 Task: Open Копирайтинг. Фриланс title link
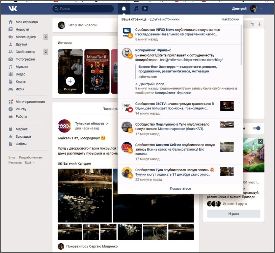[153, 50]
